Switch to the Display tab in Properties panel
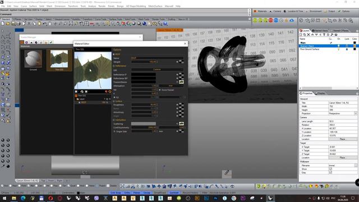Image resolution: width=359 pixels, height=202 pixels. pos(320,93)
